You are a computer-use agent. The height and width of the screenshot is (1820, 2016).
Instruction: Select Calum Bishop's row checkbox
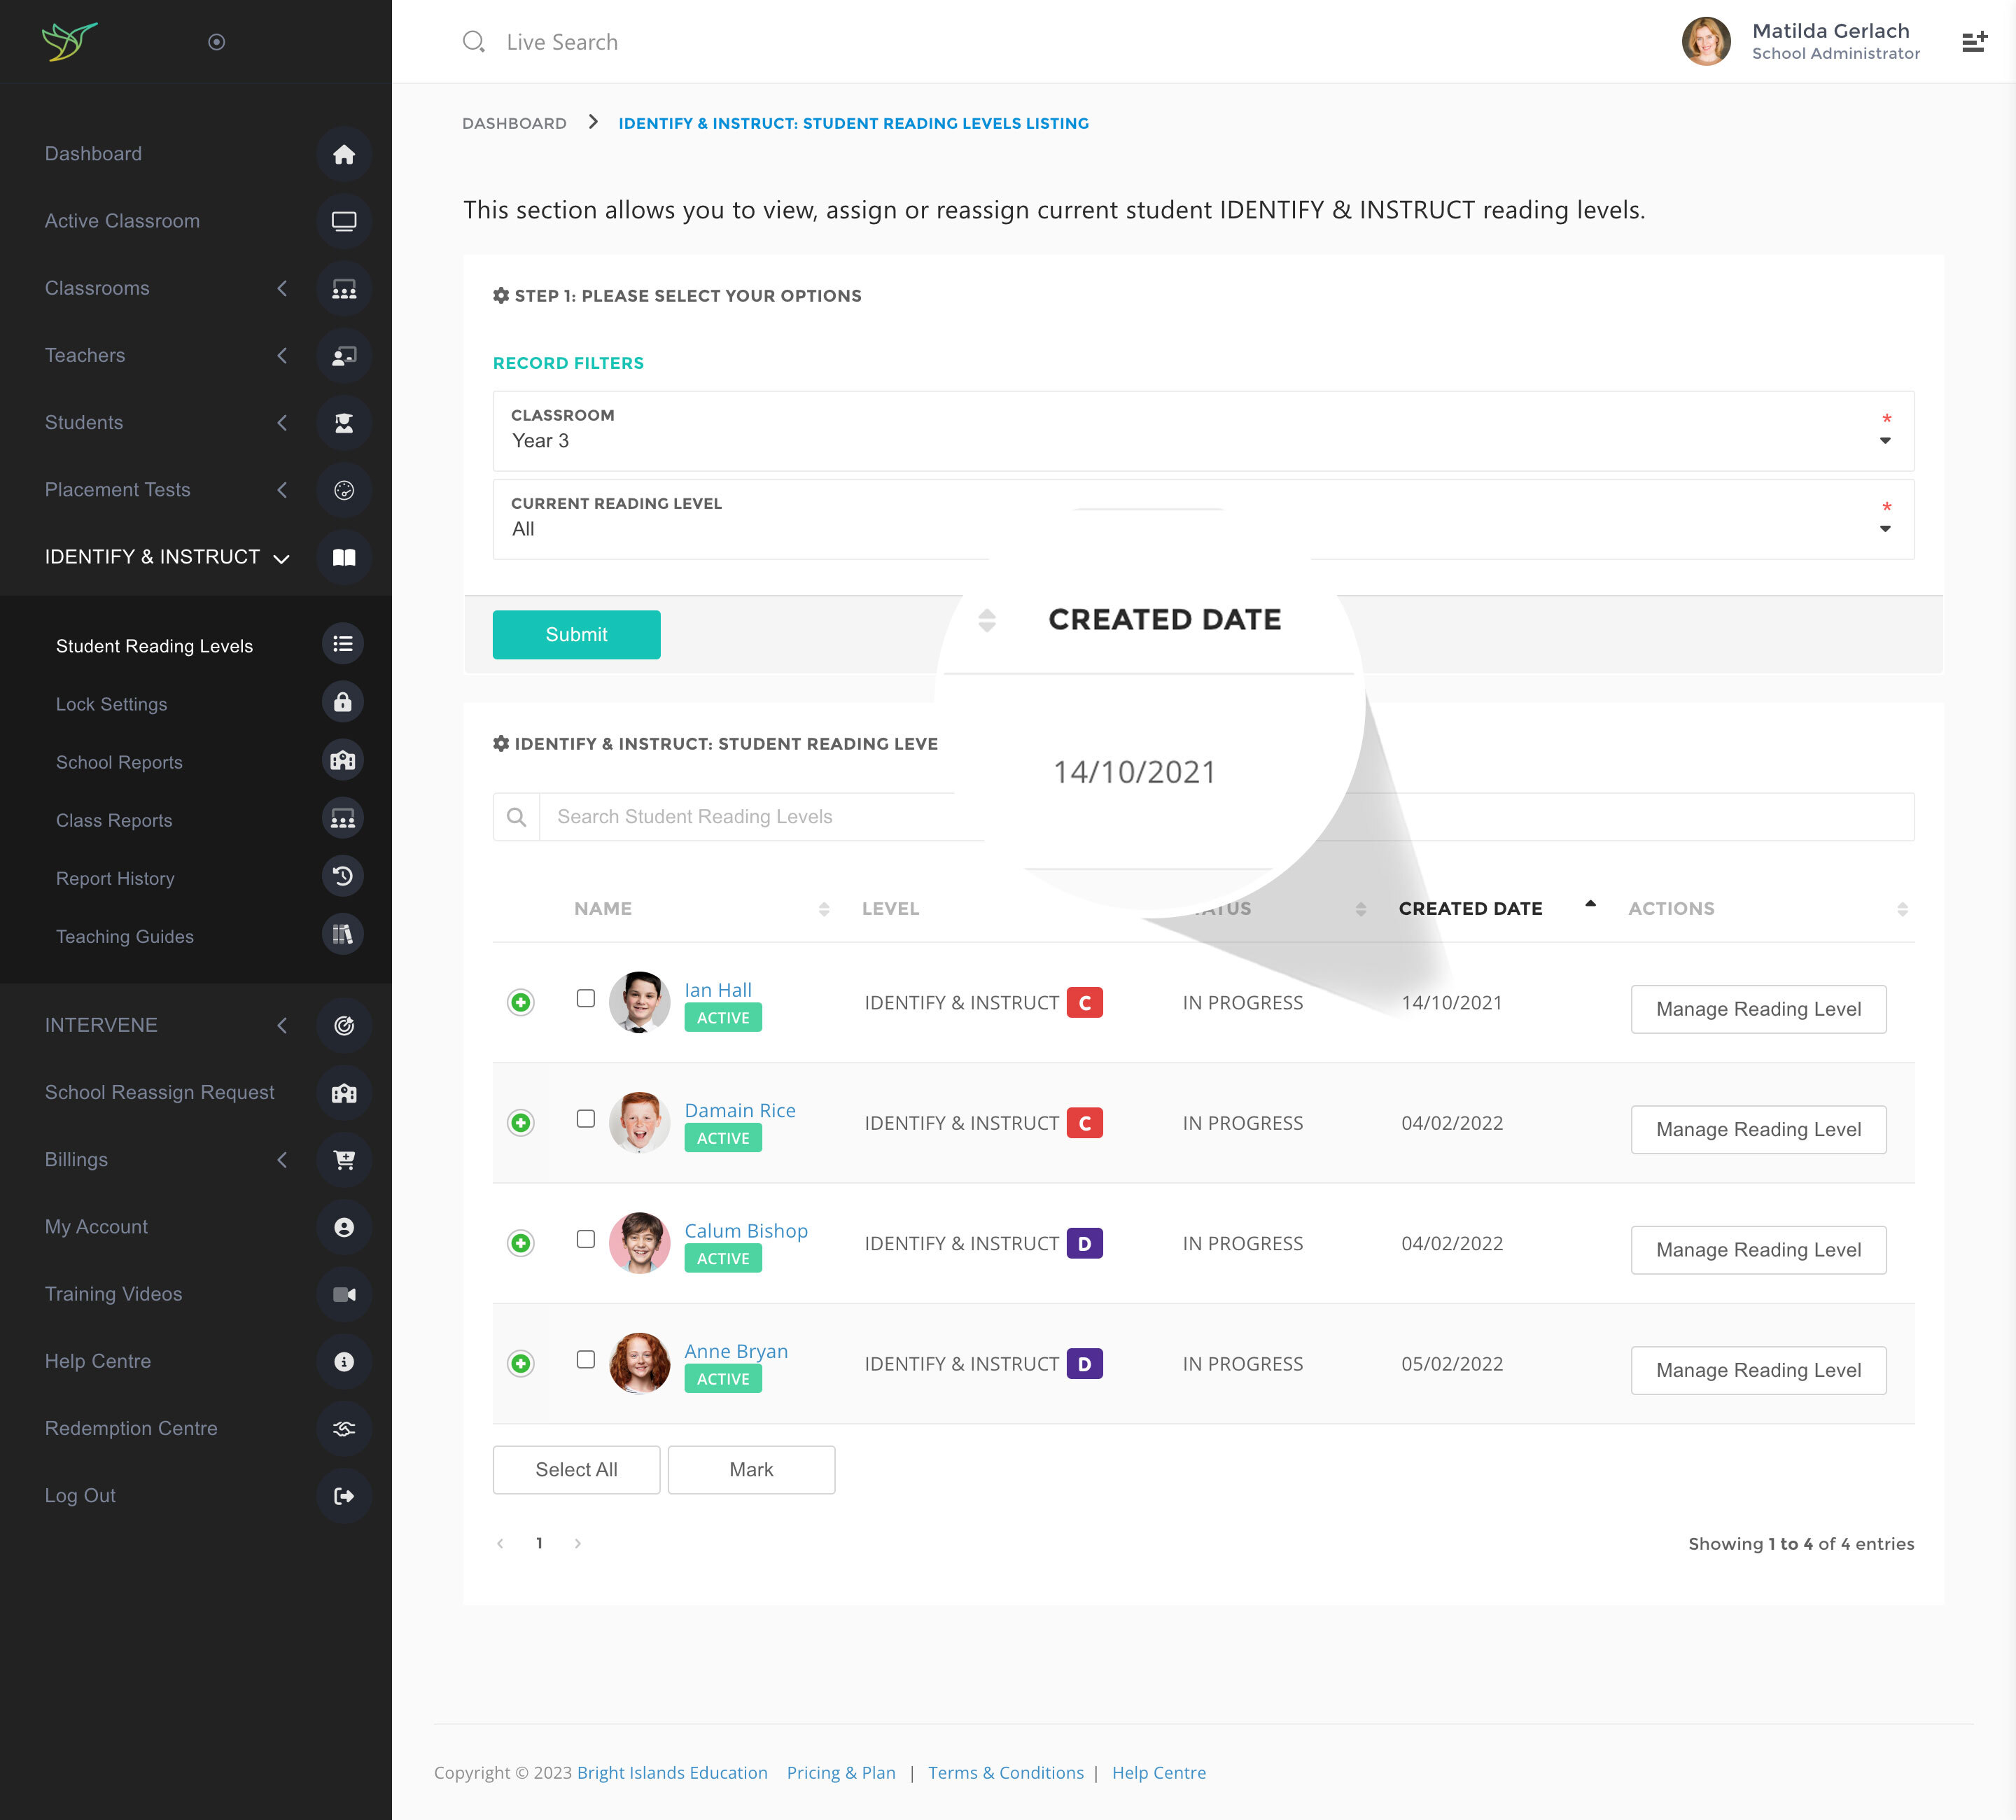click(586, 1239)
